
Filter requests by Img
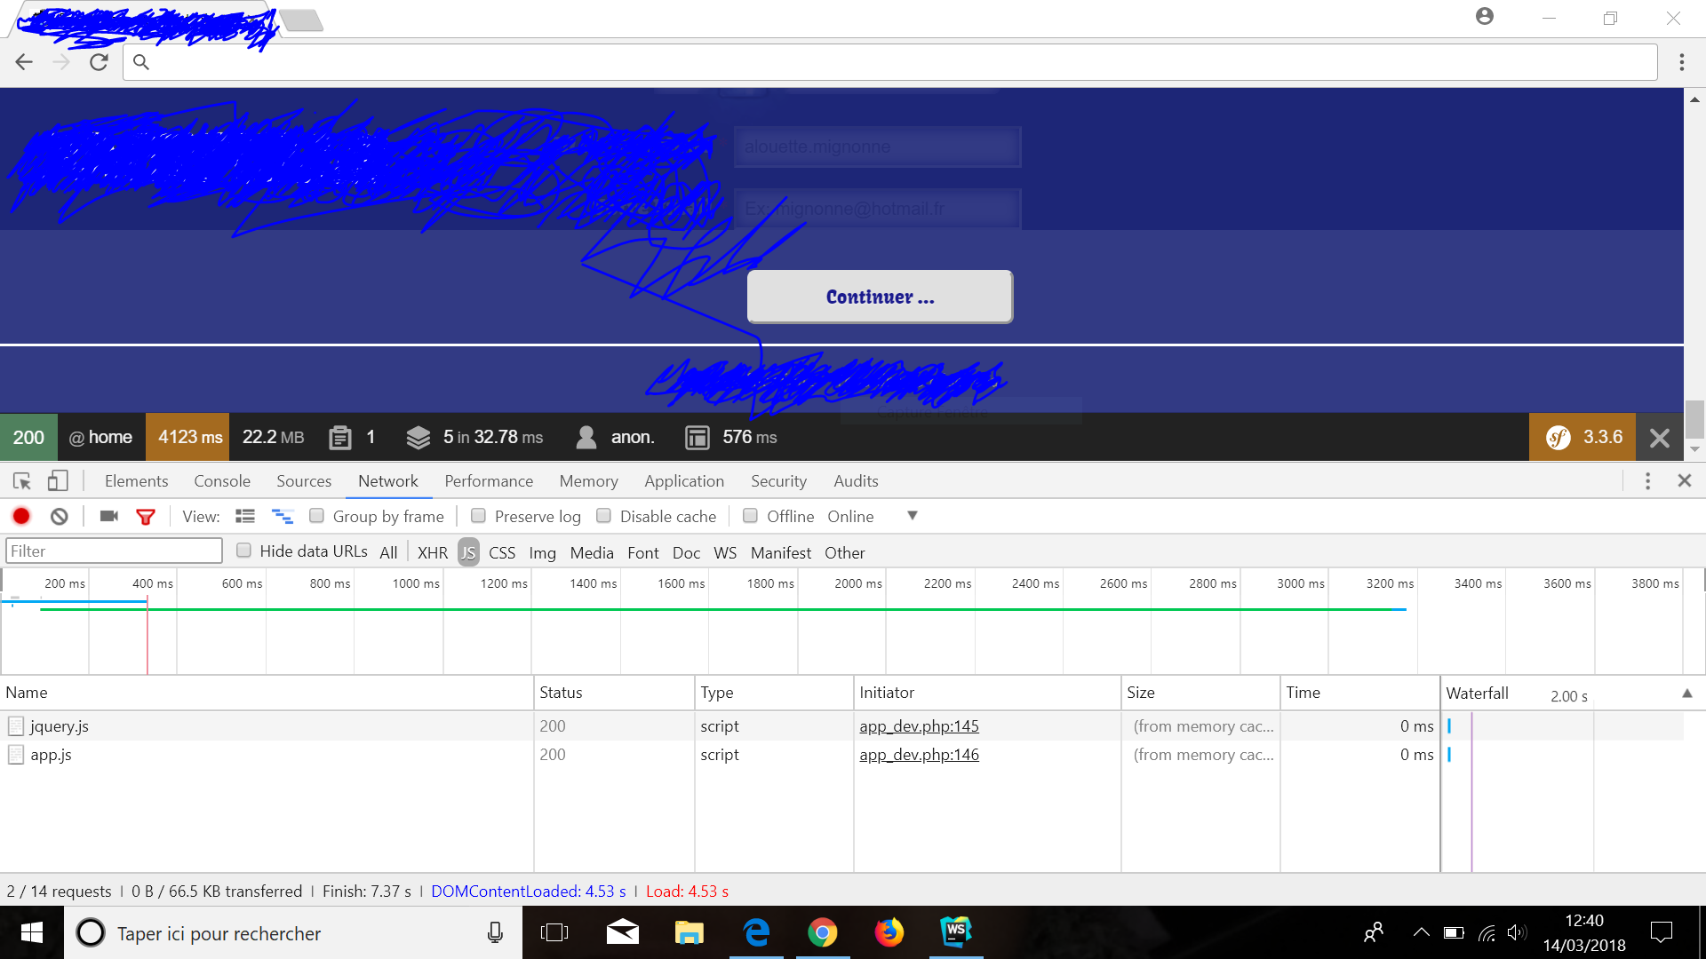[x=542, y=552]
